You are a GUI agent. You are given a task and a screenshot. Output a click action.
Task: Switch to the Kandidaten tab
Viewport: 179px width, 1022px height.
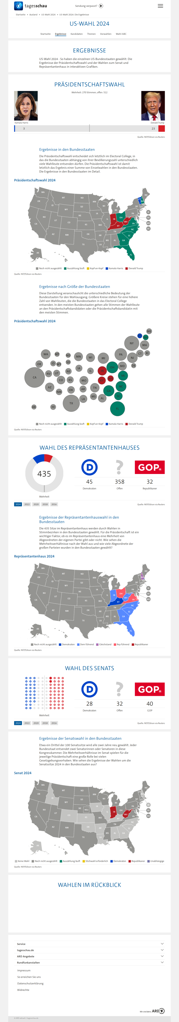pyautogui.click(x=77, y=34)
